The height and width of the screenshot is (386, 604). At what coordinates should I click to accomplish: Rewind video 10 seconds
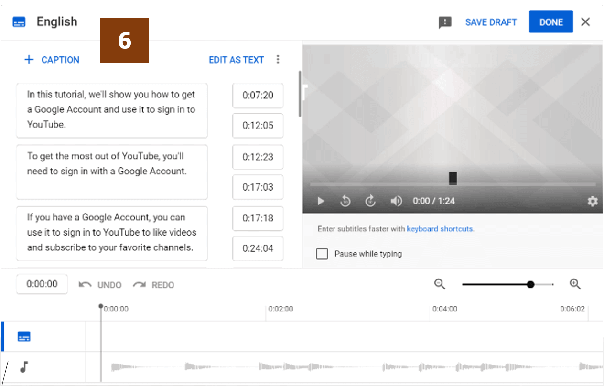345,201
